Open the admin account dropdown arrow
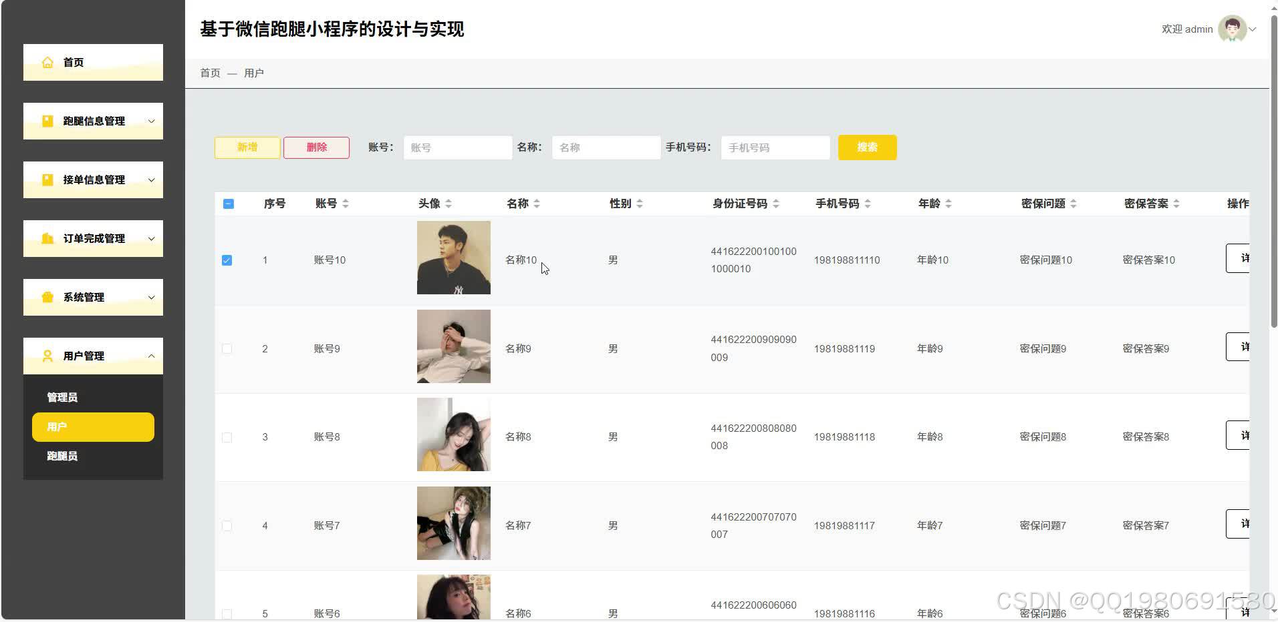The height and width of the screenshot is (622, 1278). click(x=1253, y=29)
